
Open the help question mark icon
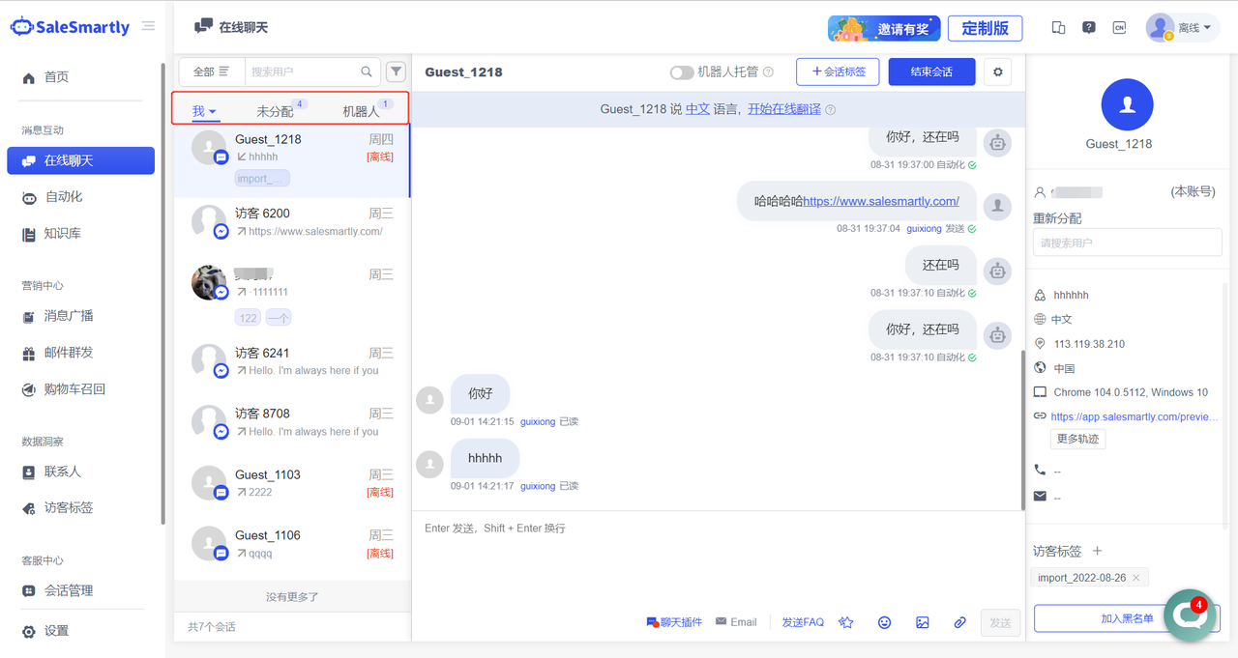pos(1089,28)
